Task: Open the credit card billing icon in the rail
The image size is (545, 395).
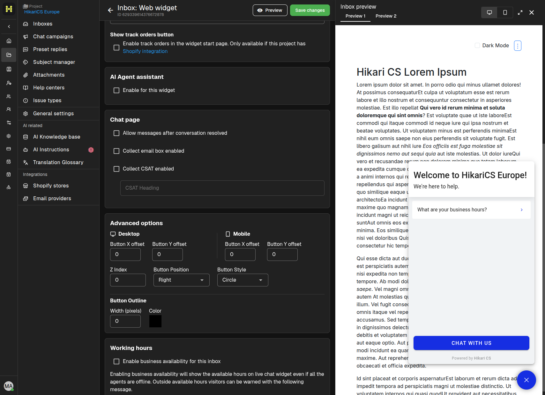Action: pos(9,149)
